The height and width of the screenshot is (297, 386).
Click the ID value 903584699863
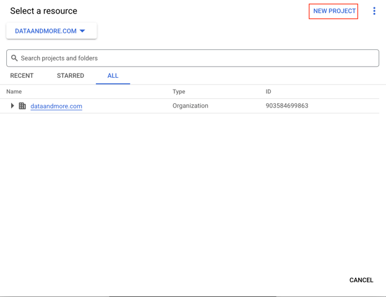click(287, 106)
